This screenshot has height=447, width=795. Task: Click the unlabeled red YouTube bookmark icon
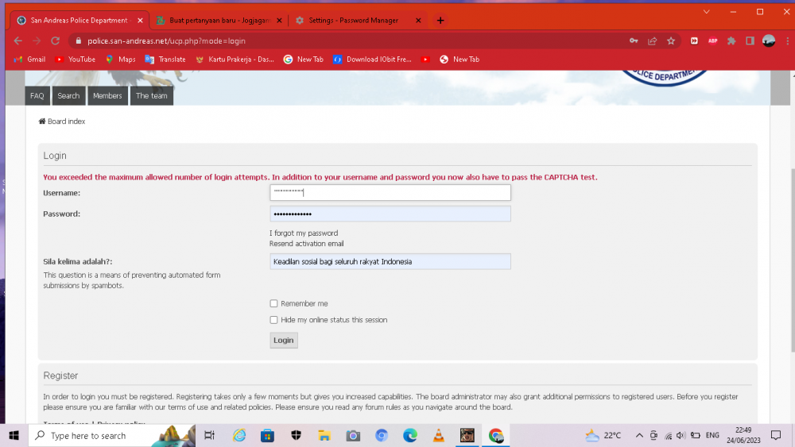click(425, 60)
